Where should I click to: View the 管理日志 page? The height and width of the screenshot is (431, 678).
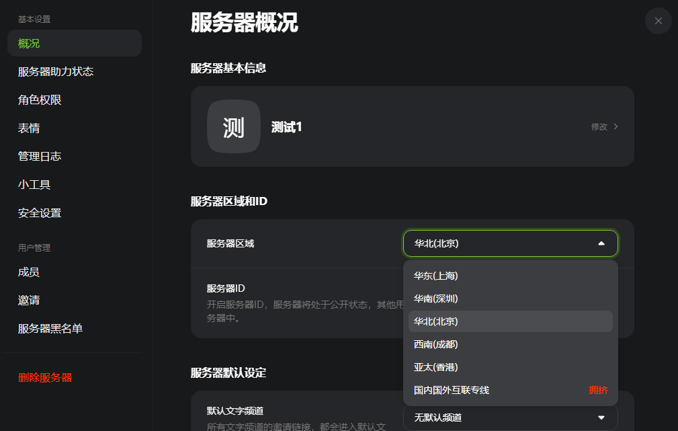click(x=39, y=156)
